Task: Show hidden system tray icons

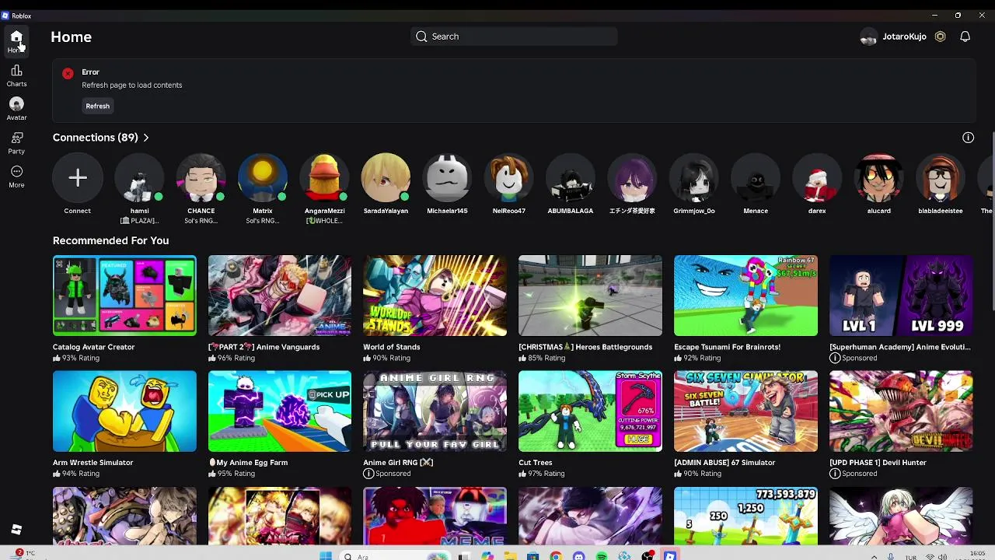Action: (x=874, y=557)
